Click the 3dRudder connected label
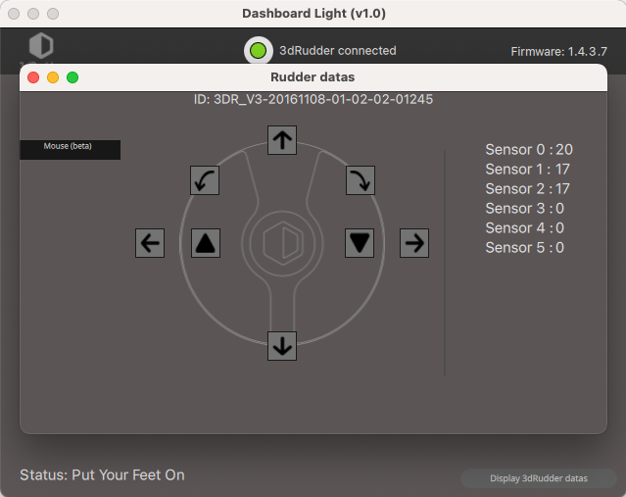Viewport: 626px width, 497px height. click(x=338, y=51)
